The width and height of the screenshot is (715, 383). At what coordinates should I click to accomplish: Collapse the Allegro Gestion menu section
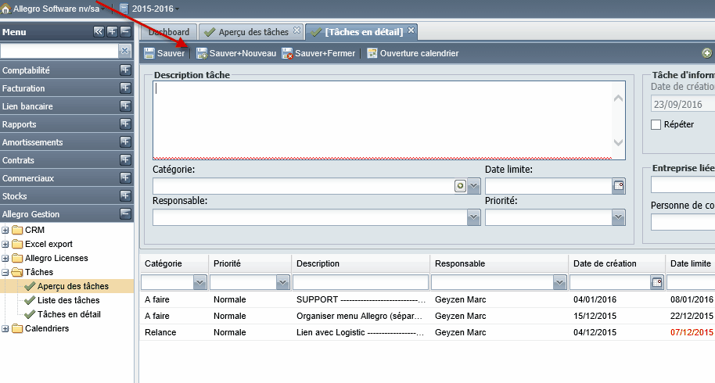coord(125,213)
